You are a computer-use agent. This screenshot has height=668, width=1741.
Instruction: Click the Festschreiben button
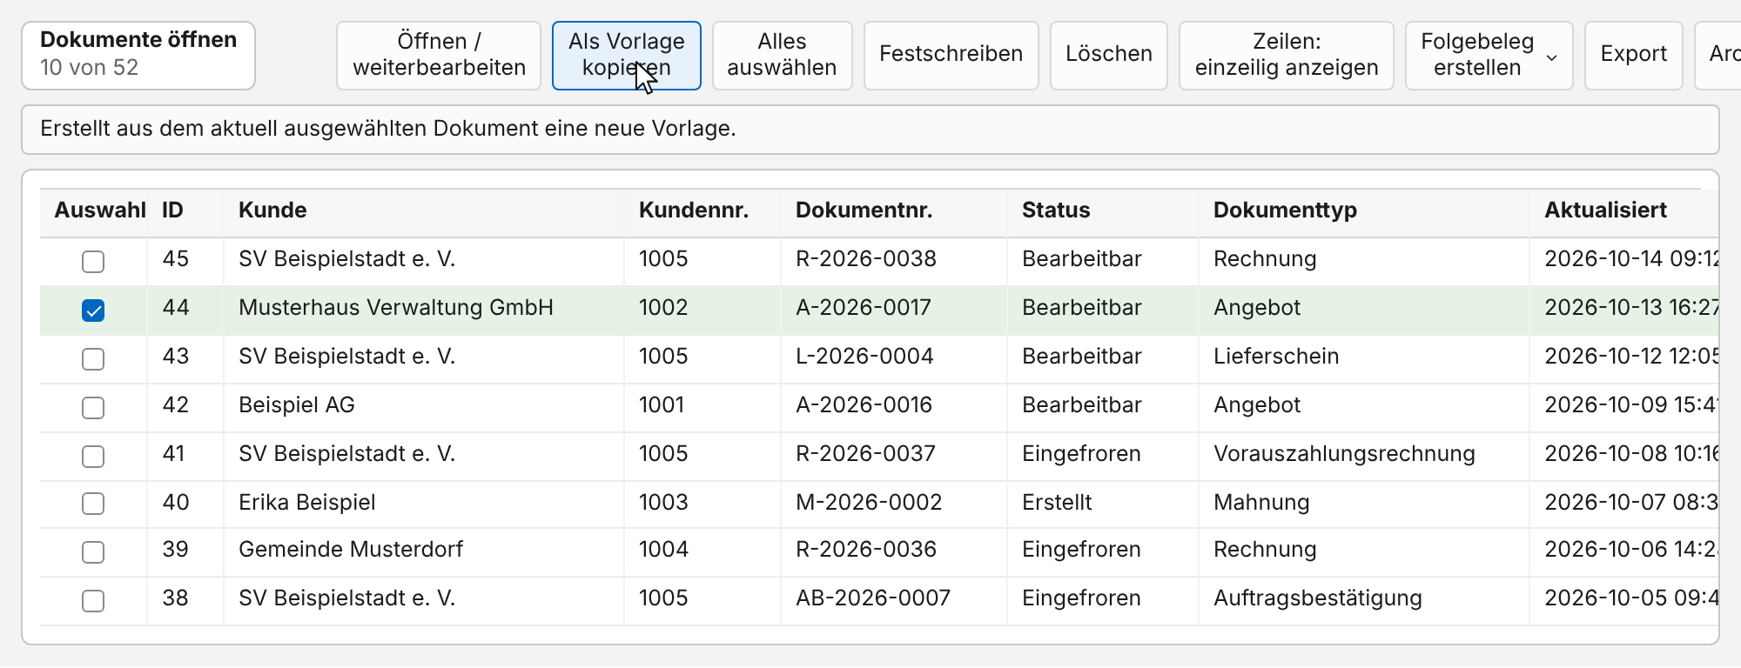pos(951,55)
